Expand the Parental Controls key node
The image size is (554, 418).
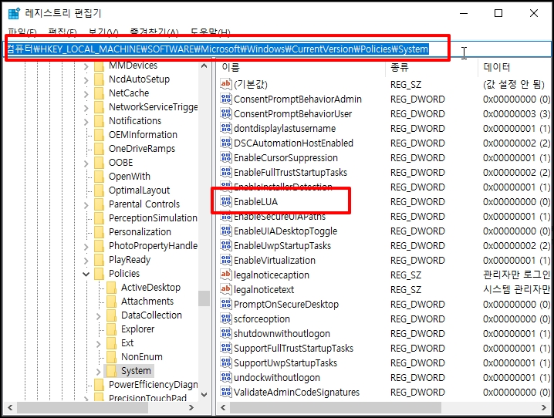coord(86,205)
